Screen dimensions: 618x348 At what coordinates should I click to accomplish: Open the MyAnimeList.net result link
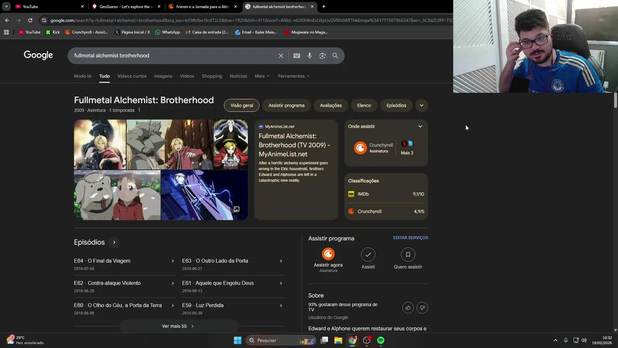click(295, 145)
